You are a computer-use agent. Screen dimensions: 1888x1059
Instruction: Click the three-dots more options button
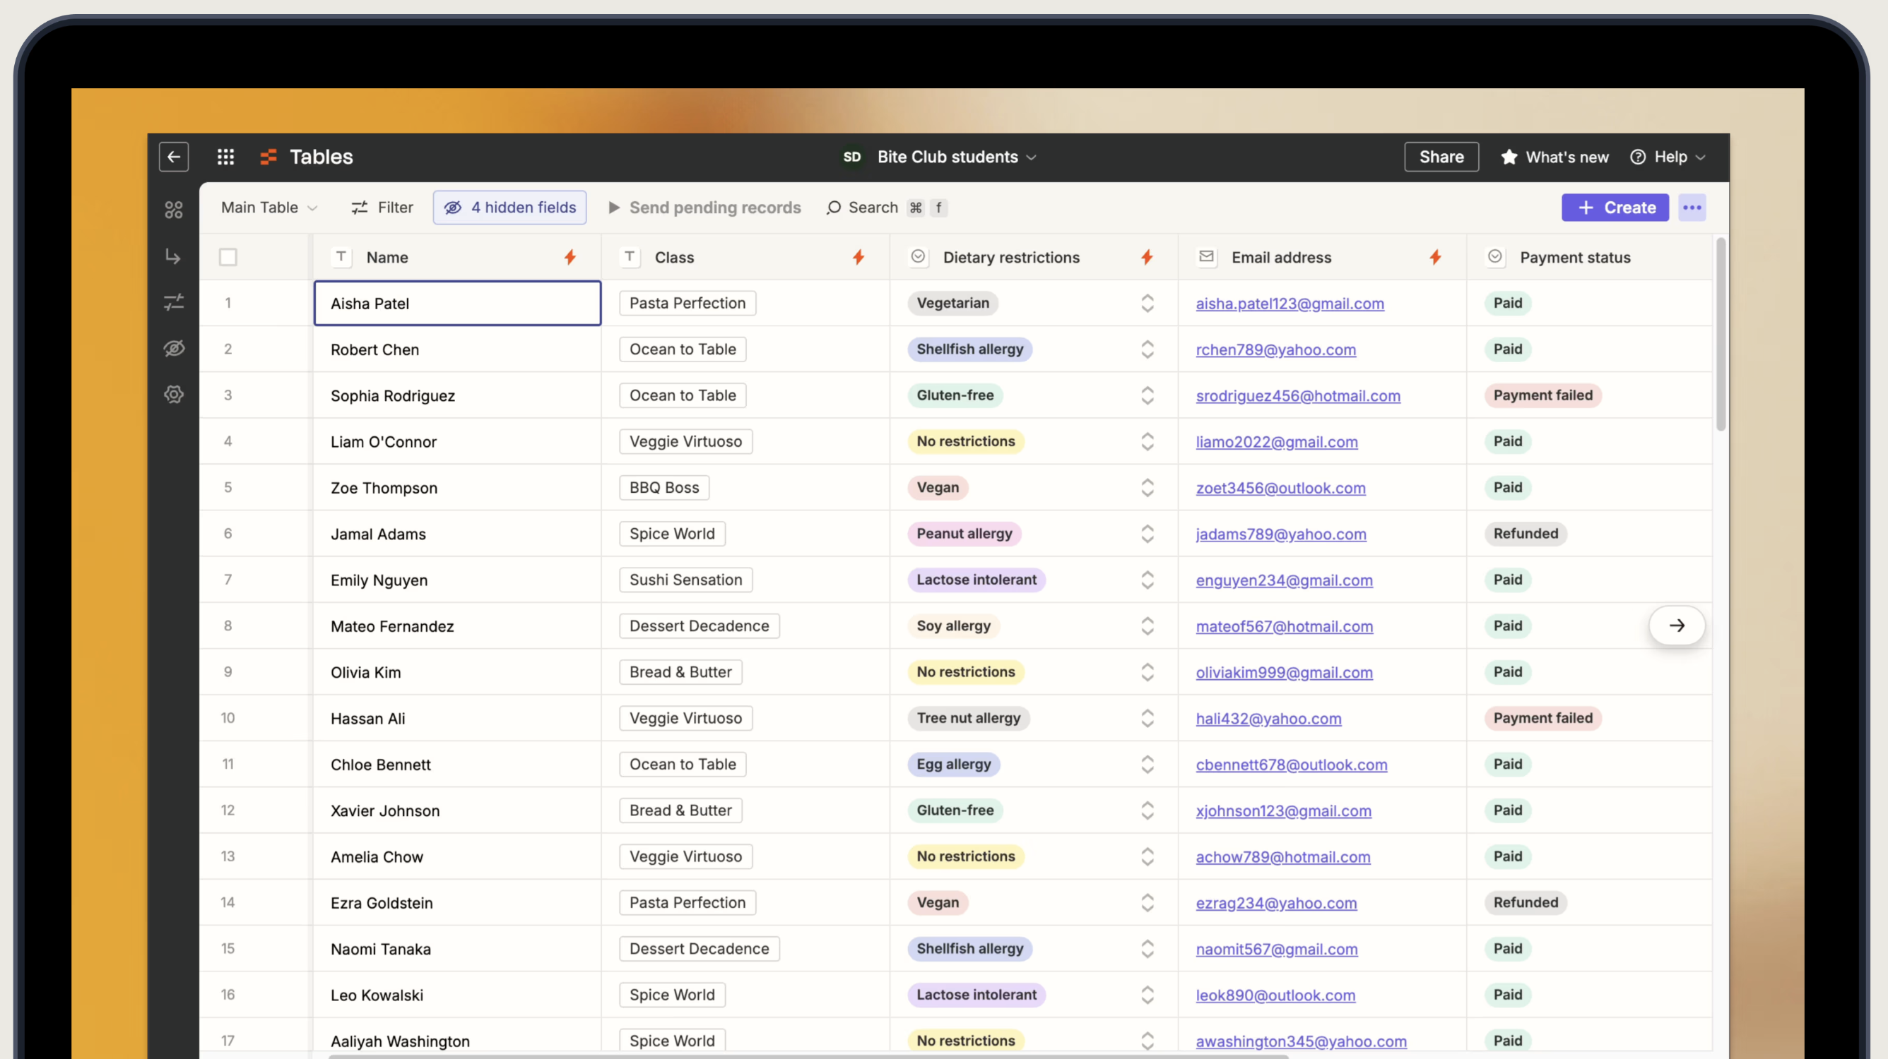[x=1692, y=208]
